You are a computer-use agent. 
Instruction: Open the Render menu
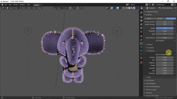[15, 5]
